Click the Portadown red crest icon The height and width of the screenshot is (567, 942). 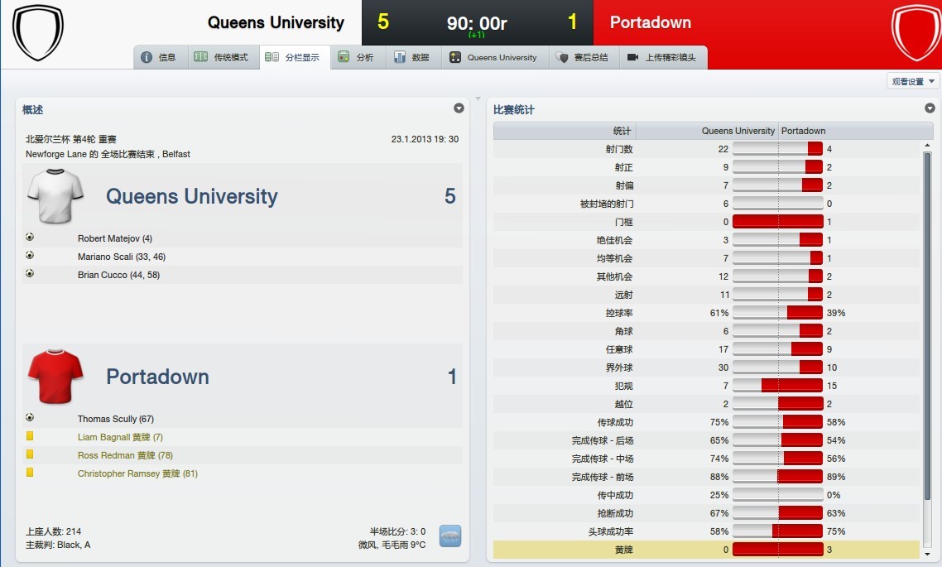click(x=916, y=32)
